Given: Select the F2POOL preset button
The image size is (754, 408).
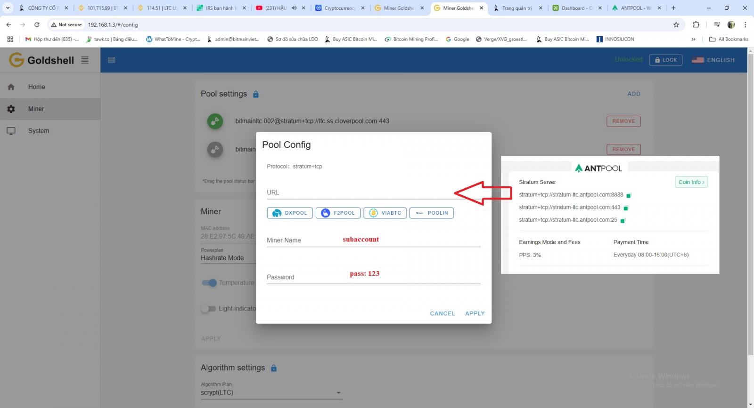Looking at the screenshot, I should click(x=338, y=213).
